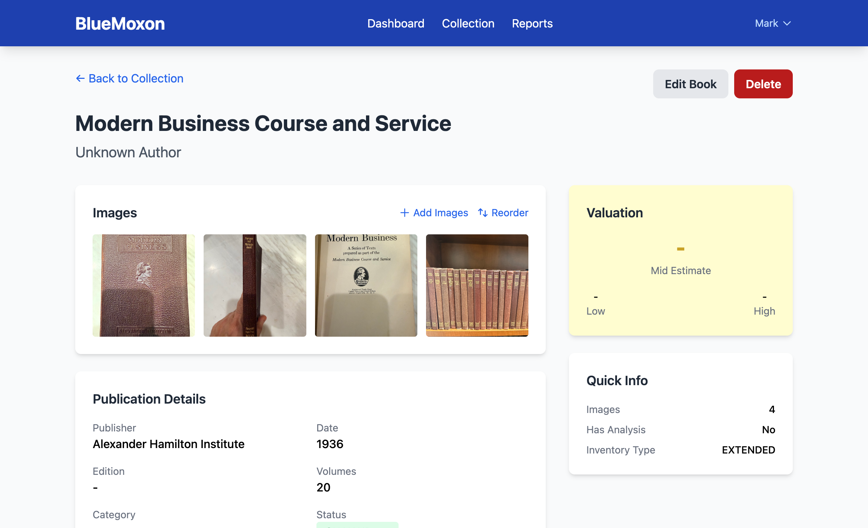Expand the Mark user menu chevron
The image size is (868, 528).
click(787, 24)
